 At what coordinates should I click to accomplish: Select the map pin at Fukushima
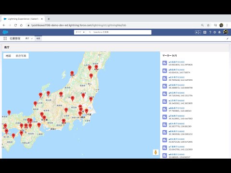click(91, 76)
